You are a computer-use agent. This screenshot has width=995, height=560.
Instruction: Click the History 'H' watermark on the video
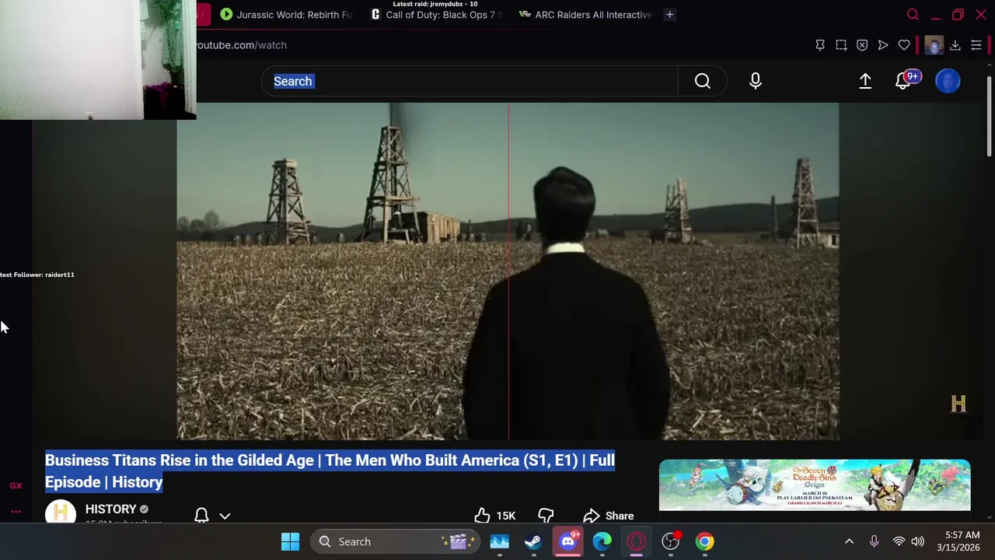click(x=958, y=404)
